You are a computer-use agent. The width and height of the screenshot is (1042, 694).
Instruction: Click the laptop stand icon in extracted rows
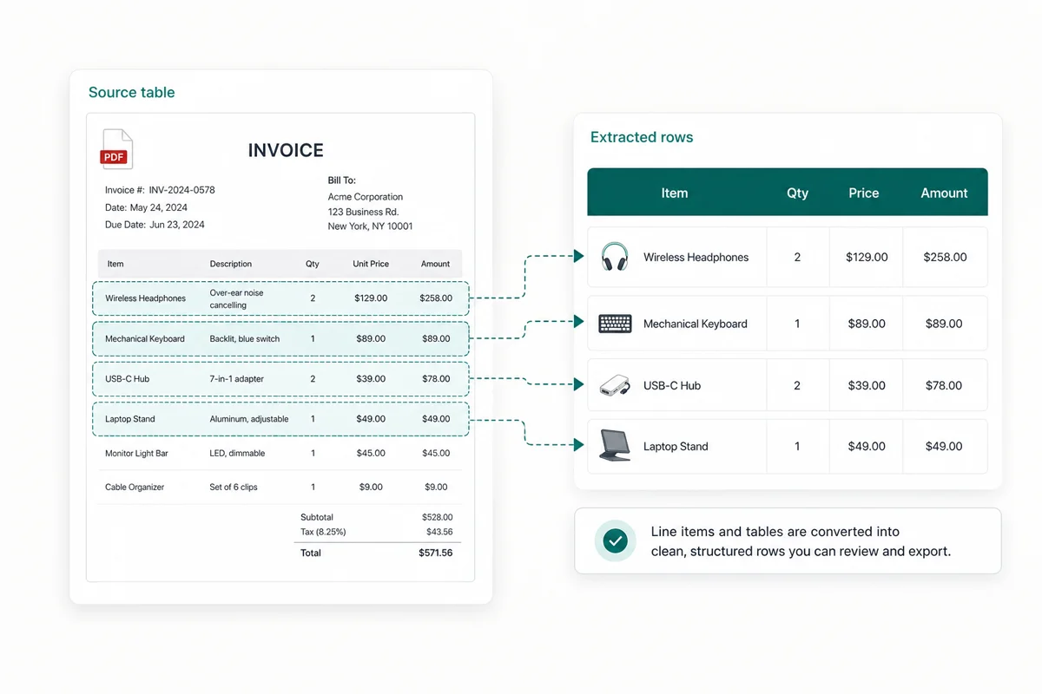[x=615, y=446]
